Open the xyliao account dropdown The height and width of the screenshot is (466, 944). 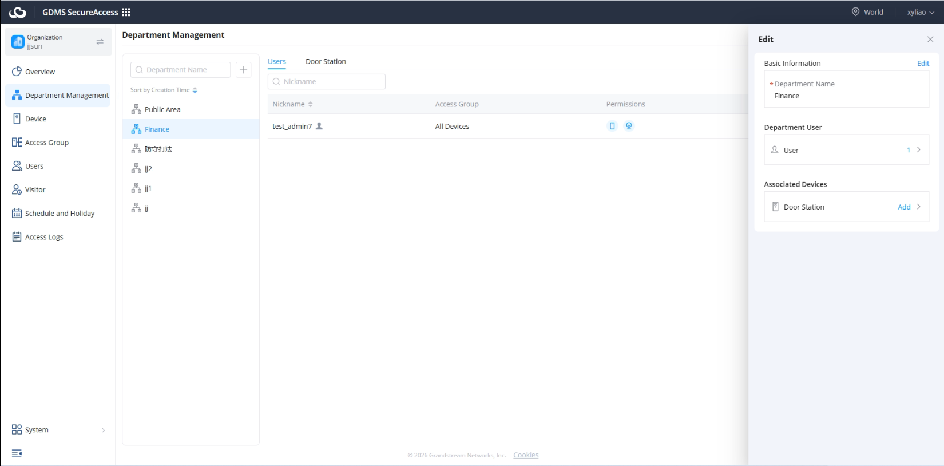[921, 12]
